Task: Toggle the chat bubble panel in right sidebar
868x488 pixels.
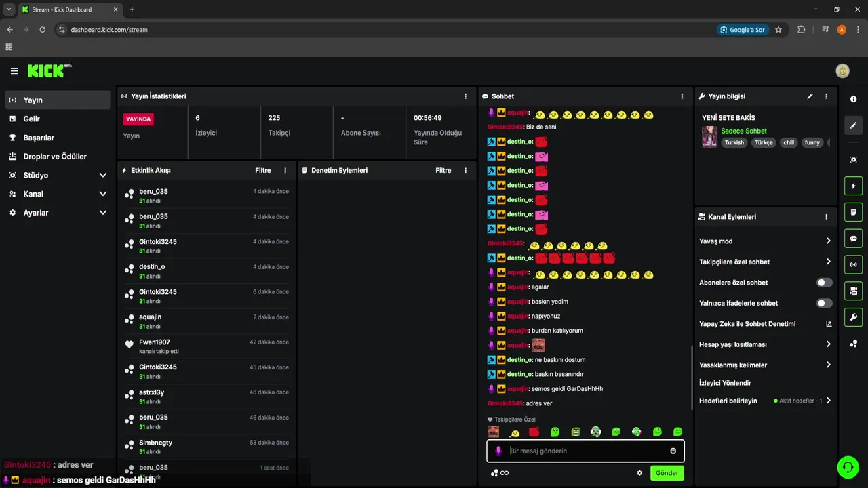Action: pos(853,239)
